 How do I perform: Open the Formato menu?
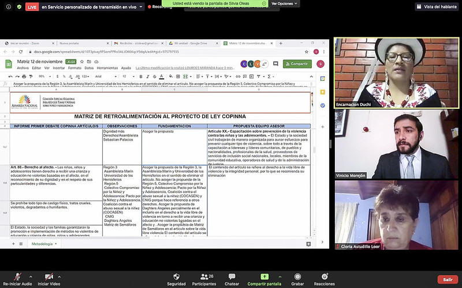pyautogui.click(x=74, y=68)
